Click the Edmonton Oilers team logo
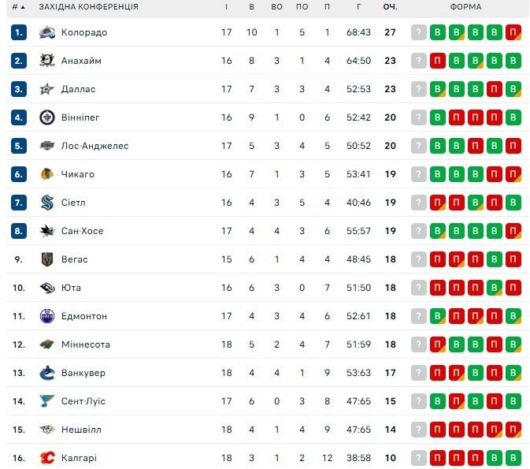This screenshot has width=530, height=469. pyautogui.click(x=47, y=316)
